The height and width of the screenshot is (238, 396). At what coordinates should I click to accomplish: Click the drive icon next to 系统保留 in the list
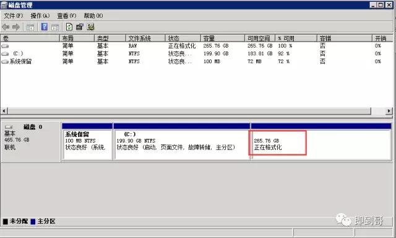coord(5,62)
